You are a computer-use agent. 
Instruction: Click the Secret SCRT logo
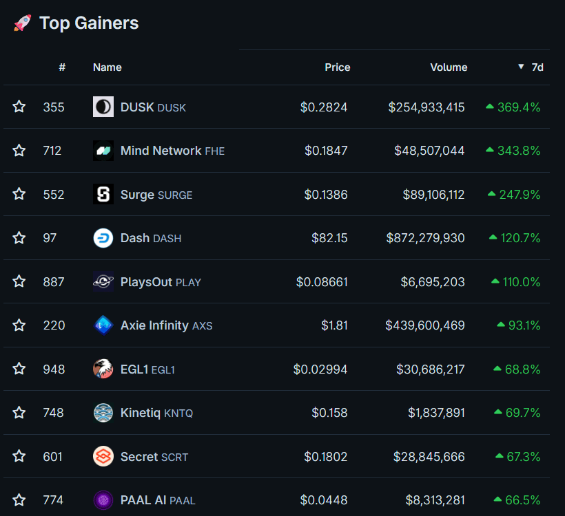click(103, 456)
